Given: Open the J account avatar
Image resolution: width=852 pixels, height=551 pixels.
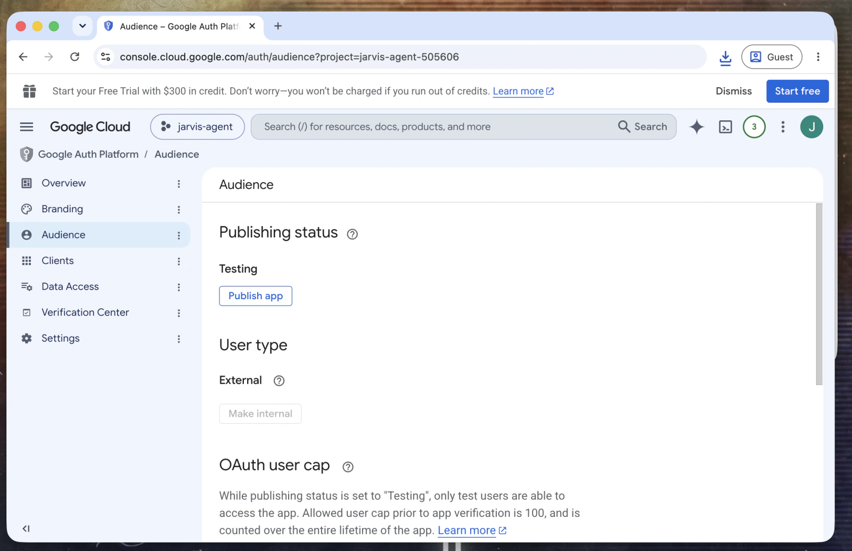Looking at the screenshot, I should point(812,127).
